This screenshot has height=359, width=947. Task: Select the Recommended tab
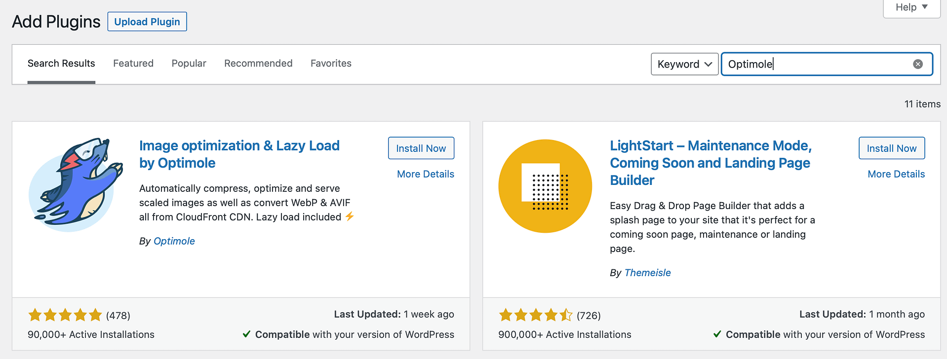(x=258, y=63)
